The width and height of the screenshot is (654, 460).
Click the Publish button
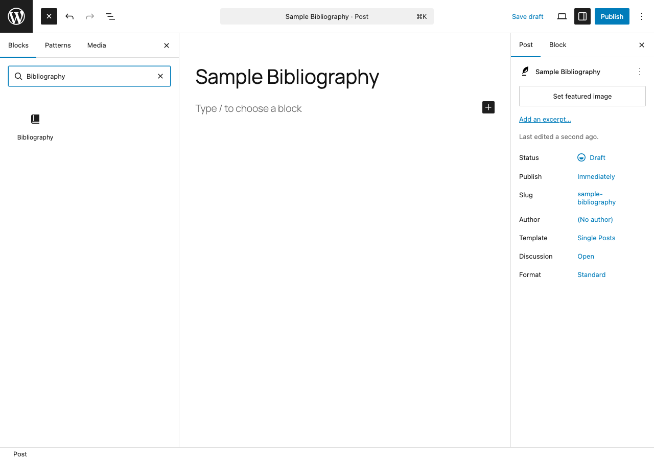tap(612, 16)
